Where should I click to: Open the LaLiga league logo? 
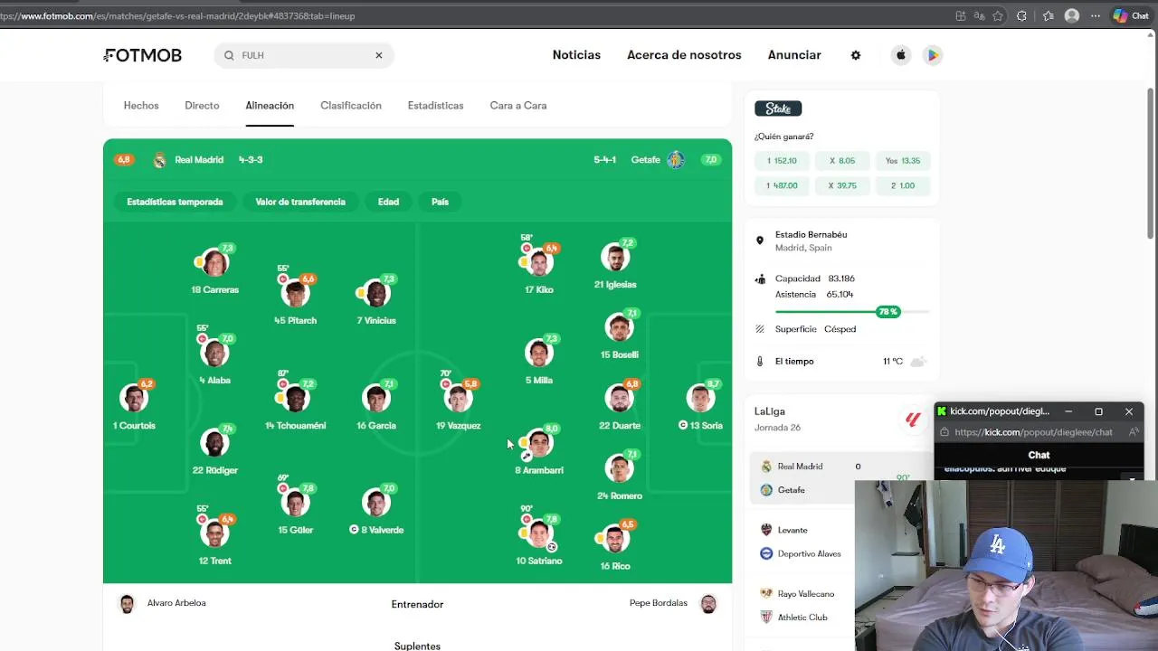[913, 419]
